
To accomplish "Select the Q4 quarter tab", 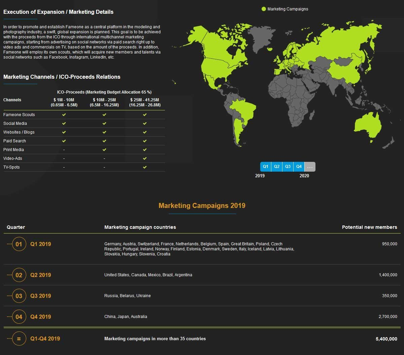I will pos(299,167).
